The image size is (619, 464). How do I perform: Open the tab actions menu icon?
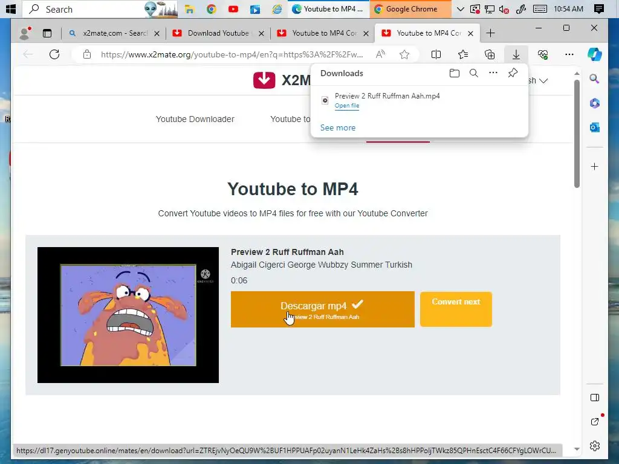click(47, 34)
